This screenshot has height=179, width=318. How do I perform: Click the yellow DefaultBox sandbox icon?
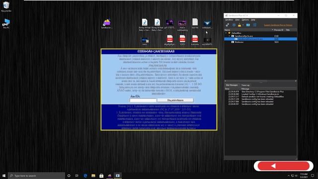pos(230,33)
